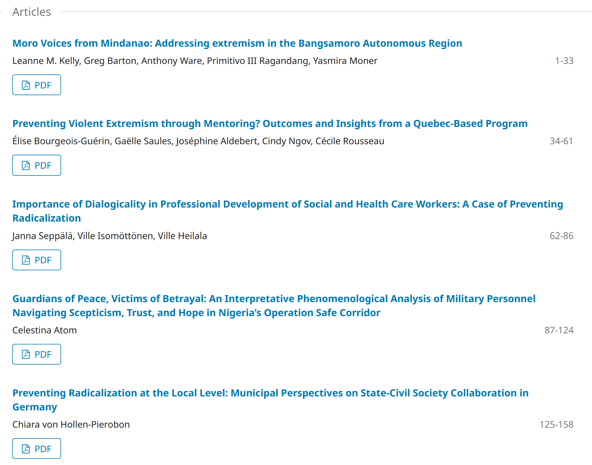This screenshot has height=465, width=592.
Task: Click the Celestina Atom author name
Action: 44,330
